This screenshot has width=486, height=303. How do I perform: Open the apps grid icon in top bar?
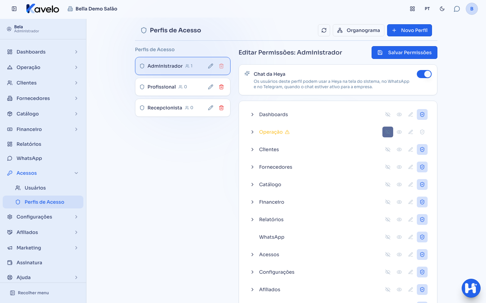coord(412,9)
